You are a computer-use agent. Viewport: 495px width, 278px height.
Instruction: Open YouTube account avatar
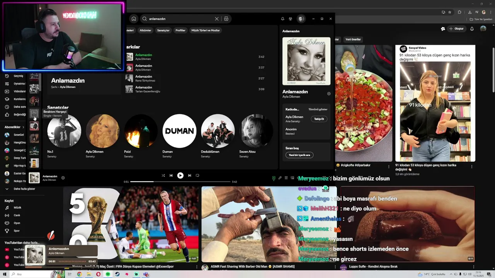tap(483, 29)
